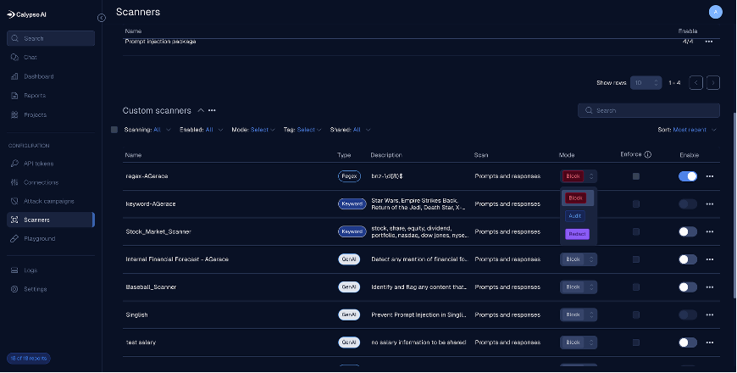Viewport: 737px width, 373px height.
Task: Open more options for Prompt injection package
Action: [709, 42]
